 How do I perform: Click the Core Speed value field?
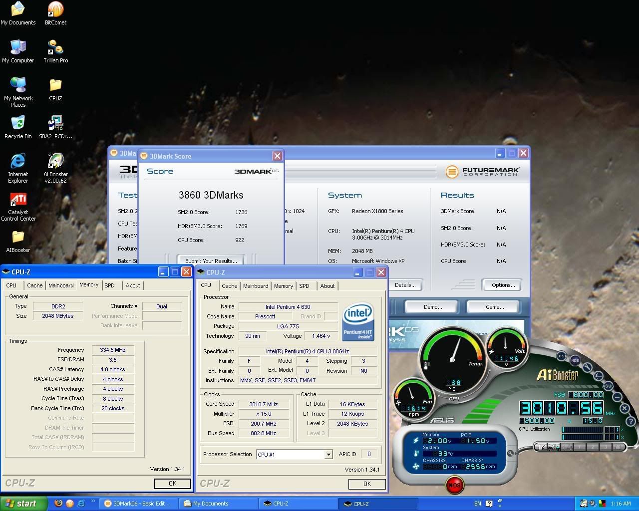[264, 404]
